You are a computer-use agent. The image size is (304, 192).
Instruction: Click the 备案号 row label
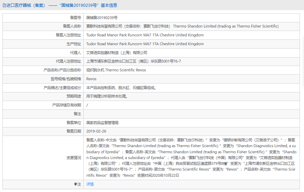coord(75,18)
